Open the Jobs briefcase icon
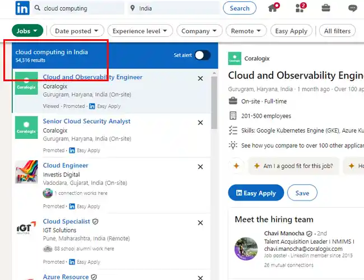Viewport: 364px width, 280px height. pos(326,8)
